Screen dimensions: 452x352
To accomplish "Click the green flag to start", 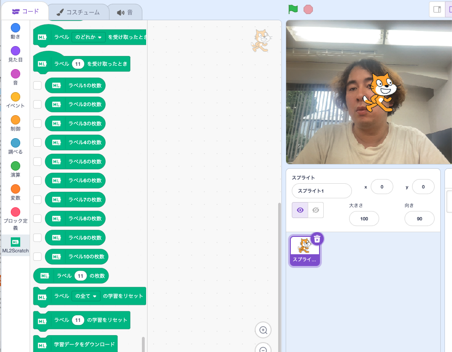I will click(293, 9).
